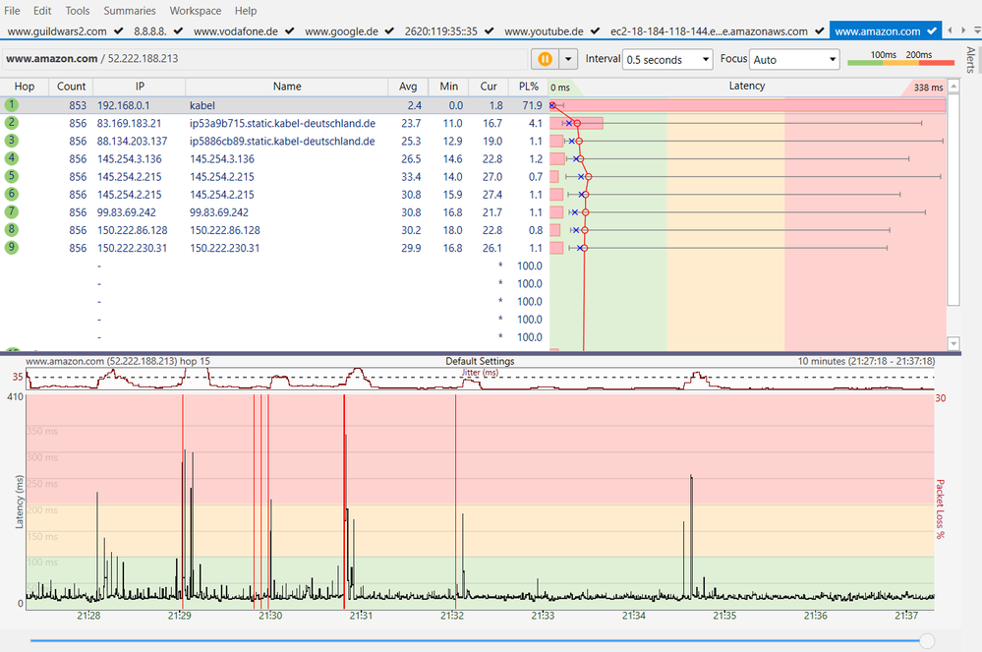Click the green hop 9 circle icon

[x=12, y=248]
